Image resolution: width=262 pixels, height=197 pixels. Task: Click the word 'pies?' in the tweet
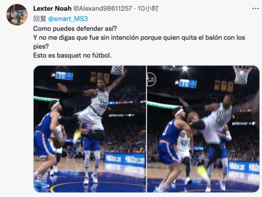[41, 46]
